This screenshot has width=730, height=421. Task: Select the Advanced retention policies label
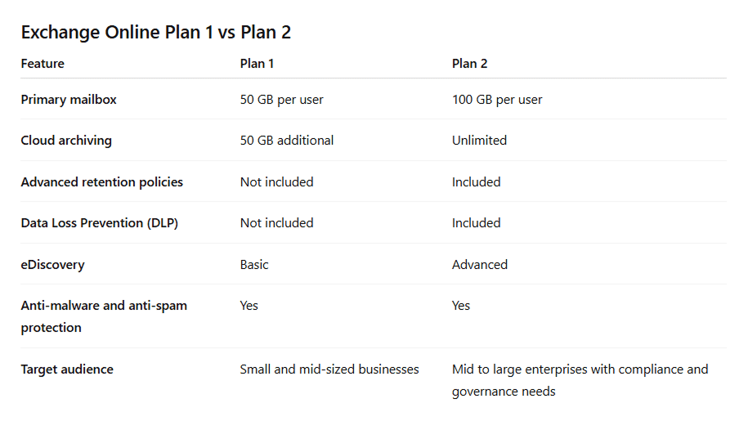click(102, 182)
